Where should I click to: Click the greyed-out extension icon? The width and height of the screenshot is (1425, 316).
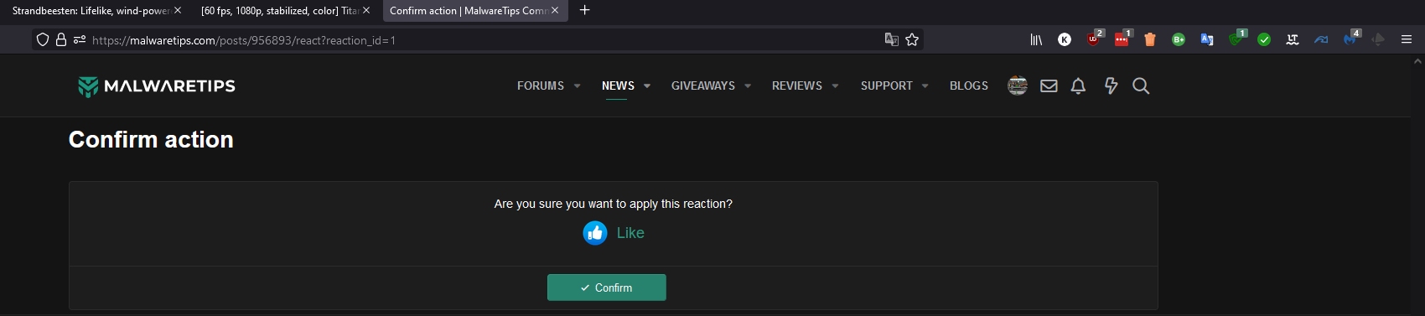click(x=1378, y=39)
